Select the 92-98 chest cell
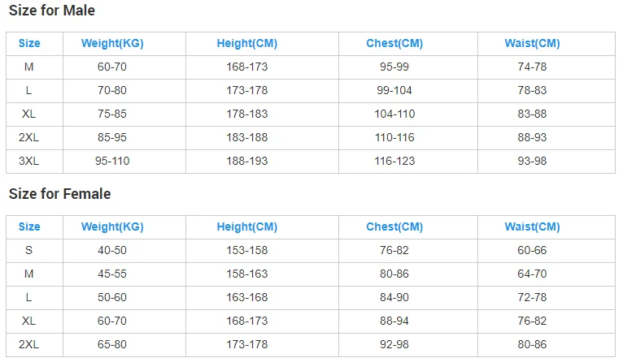The image size is (623, 358). click(x=394, y=345)
